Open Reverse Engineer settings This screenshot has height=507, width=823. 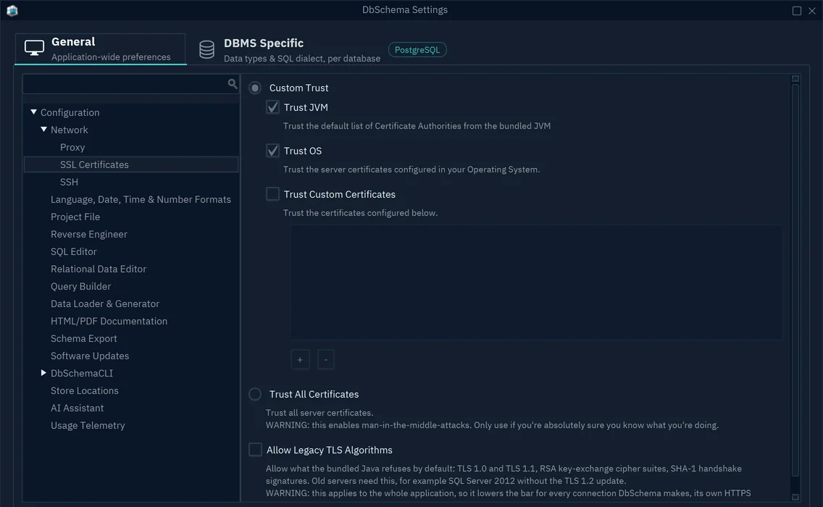pos(88,234)
